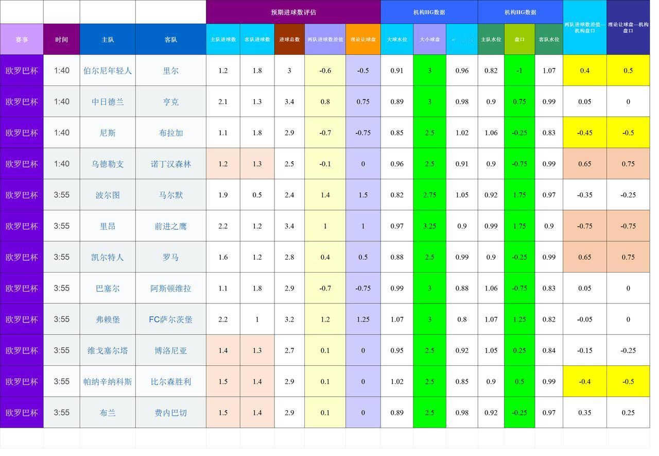The width and height of the screenshot is (659, 456).
Task: Select home team 尼斯
Action: coord(107,132)
